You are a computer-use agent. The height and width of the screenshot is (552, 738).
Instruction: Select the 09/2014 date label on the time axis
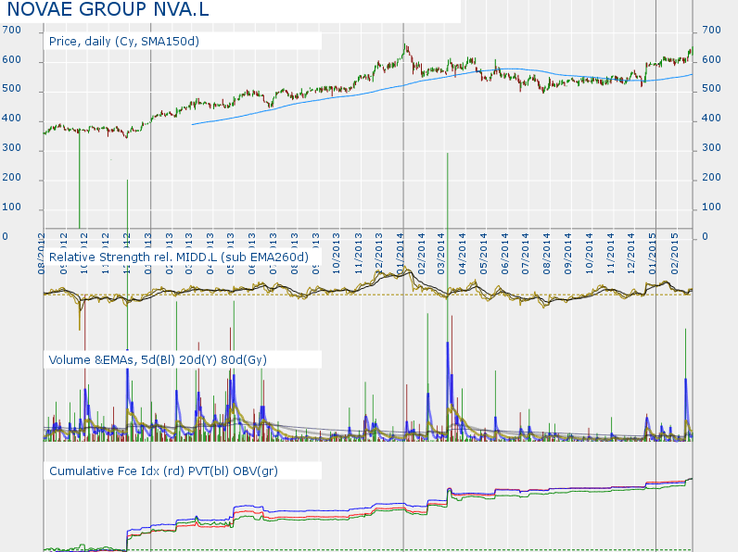pyautogui.click(x=568, y=254)
